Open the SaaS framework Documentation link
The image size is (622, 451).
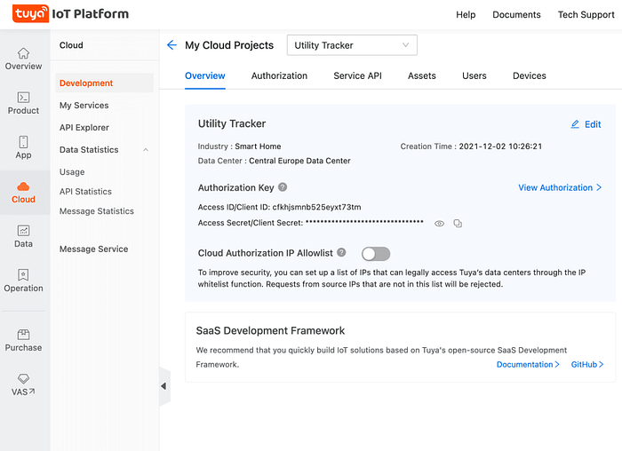[x=528, y=364]
